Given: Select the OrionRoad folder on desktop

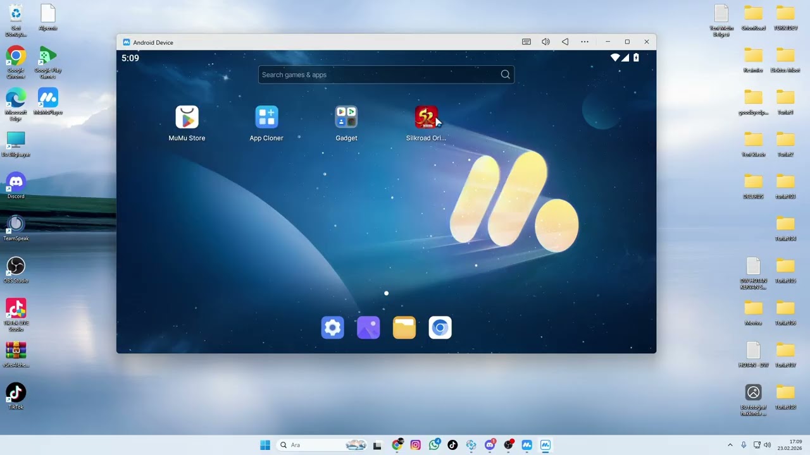Looking at the screenshot, I should point(753,17).
